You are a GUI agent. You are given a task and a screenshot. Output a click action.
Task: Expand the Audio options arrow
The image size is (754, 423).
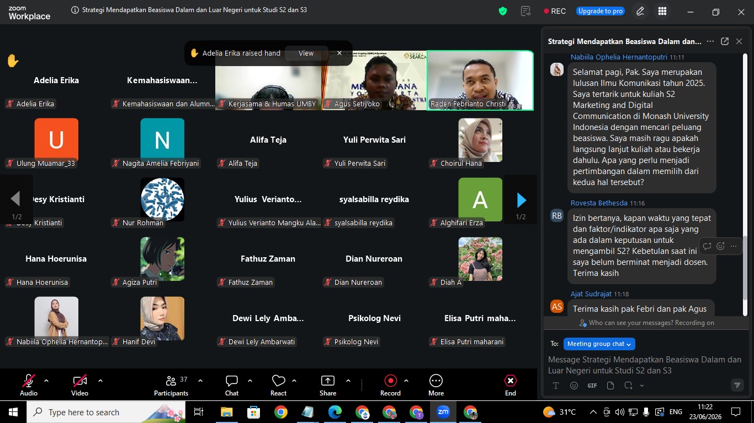(x=46, y=381)
